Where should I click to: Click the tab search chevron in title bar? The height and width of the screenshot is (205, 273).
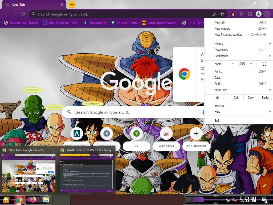point(230,4)
